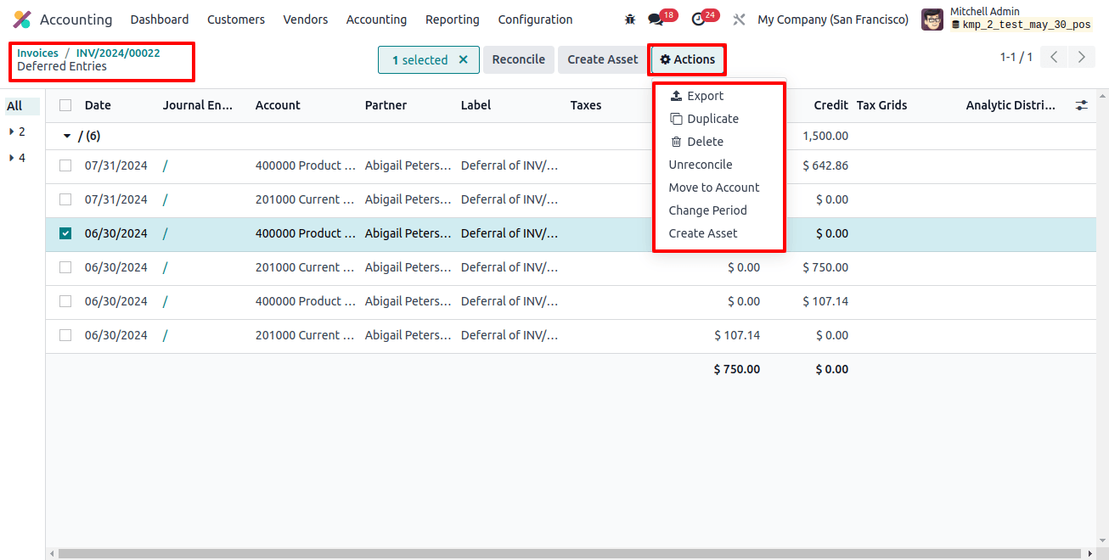Check the 07/31/2024 400000 Product row checkbox
The image size is (1109, 560).
(x=65, y=165)
